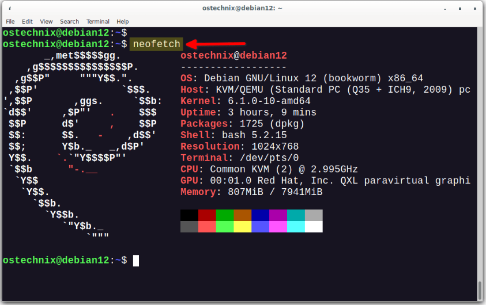Click the Host line KVM/QEMU
The width and height of the screenshot is (486, 305).
326,90
